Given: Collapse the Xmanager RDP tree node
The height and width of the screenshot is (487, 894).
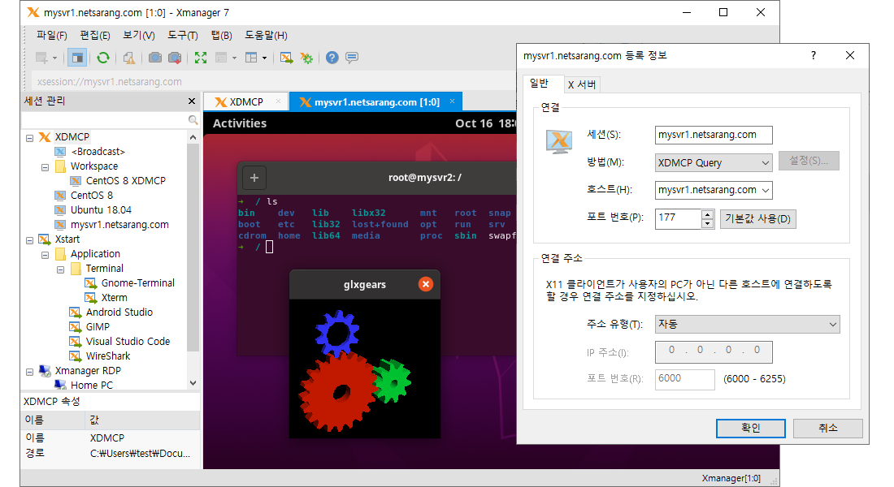Looking at the screenshot, I should [x=29, y=372].
